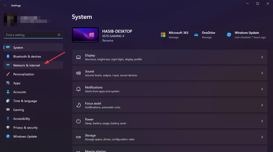273x152 pixels.
Task: Click the OneDrive cloud icon
Action: tap(196, 35)
